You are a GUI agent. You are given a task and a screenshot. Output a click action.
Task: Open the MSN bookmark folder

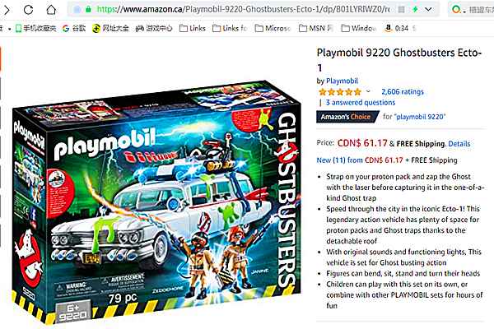[316, 28]
